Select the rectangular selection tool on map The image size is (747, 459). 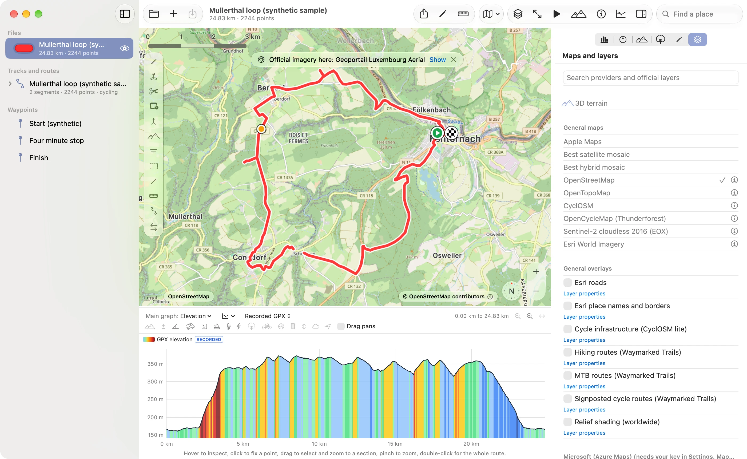153,166
